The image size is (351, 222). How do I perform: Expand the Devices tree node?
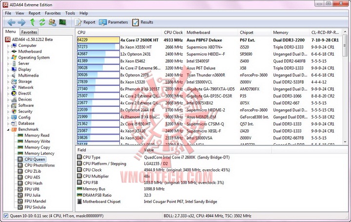[x=8, y=100]
